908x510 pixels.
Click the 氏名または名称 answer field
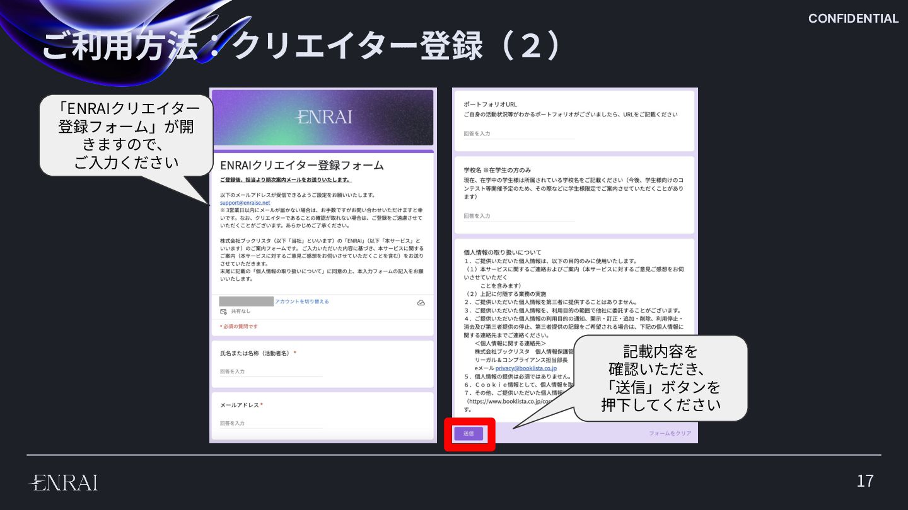pyautogui.click(x=271, y=371)
